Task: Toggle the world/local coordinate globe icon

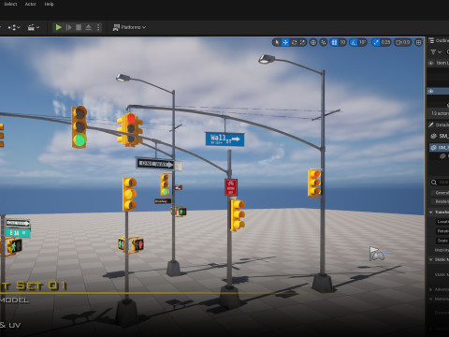Action: pos(313,42)
